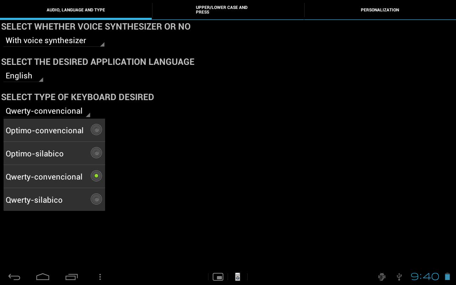Select the Optimo-silabico radio button
Screen dimensions: 456x285
(96, 153)
